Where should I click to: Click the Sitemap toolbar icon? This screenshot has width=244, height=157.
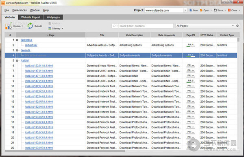[50, 29]
